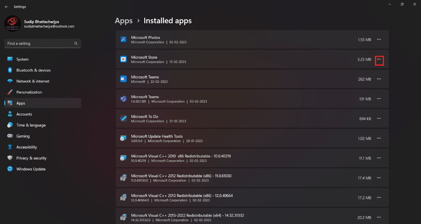The width and height of the screenshot is (421, 224).
Task: Focus the Find a setting search box
Action: pos(40,43)
